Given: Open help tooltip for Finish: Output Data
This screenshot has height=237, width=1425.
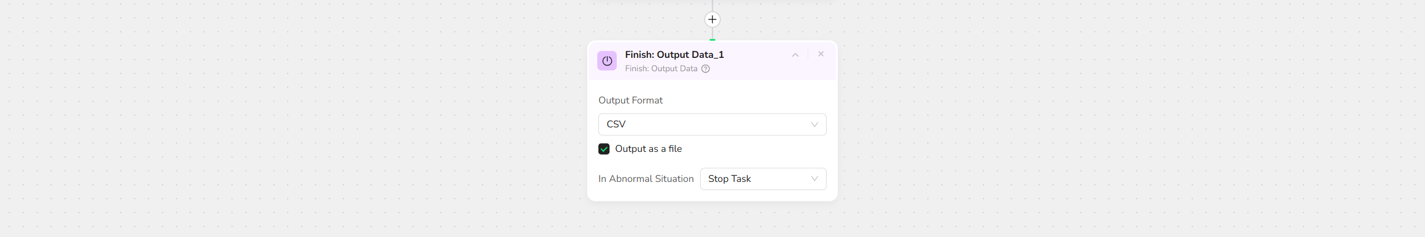Looking at the screenshot, I should [x=705, y=69].
